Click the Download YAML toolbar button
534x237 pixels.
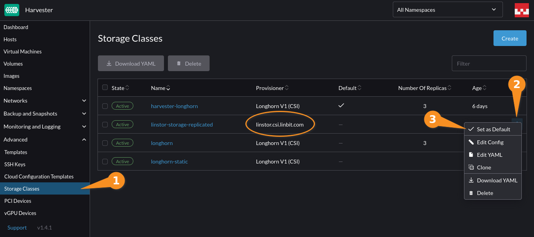(131, 63)
